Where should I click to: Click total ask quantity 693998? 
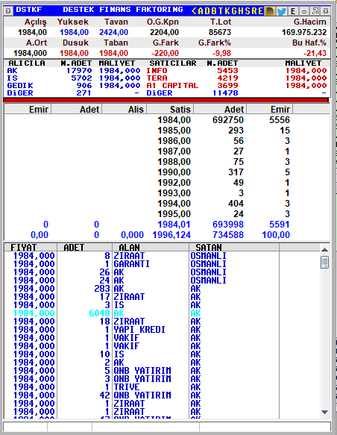click(x=228, y=225)
